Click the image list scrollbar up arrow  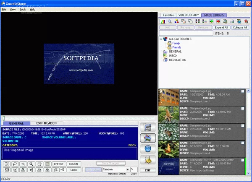point(248,91)
